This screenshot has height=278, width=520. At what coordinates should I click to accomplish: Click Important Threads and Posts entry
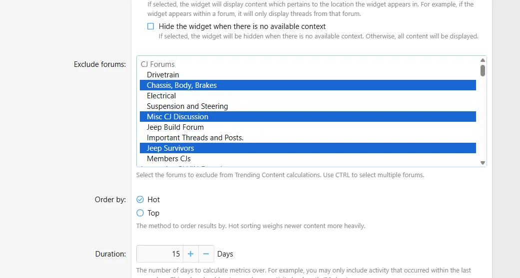click(x=308, y=138)
